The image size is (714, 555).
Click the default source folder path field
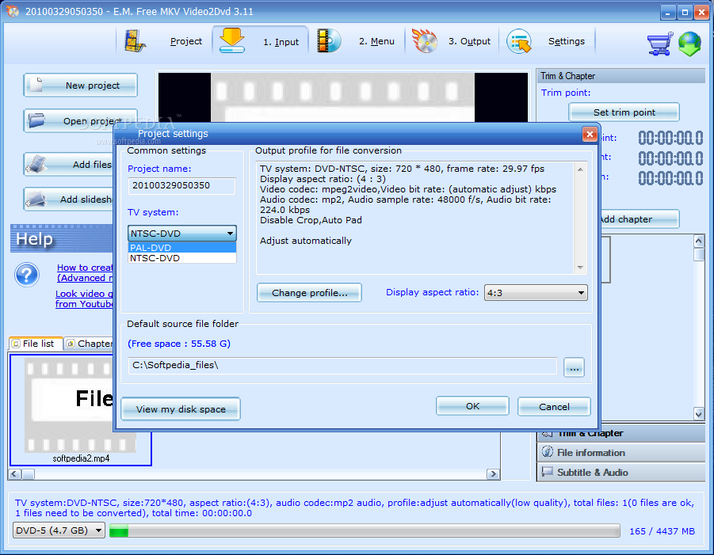(342, 366)
